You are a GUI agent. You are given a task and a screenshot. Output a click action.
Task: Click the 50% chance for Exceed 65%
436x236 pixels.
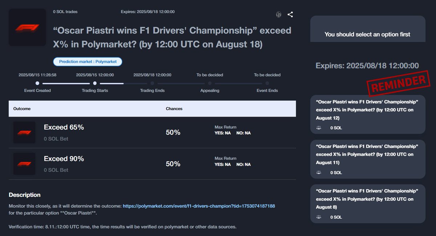point(173,133)
